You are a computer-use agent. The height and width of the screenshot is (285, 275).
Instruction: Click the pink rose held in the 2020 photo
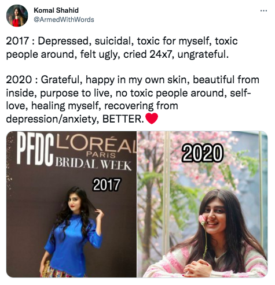pos(203,220)
